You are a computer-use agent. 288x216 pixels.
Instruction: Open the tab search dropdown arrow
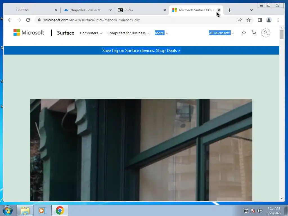click(251, 10)
